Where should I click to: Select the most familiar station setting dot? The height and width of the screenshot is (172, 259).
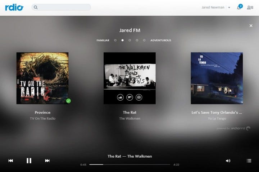point(115,40)
